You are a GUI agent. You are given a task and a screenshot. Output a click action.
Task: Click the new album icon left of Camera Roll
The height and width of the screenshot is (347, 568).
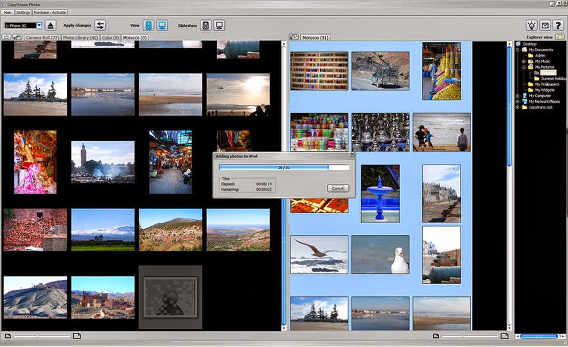click(x=6, y=37)
